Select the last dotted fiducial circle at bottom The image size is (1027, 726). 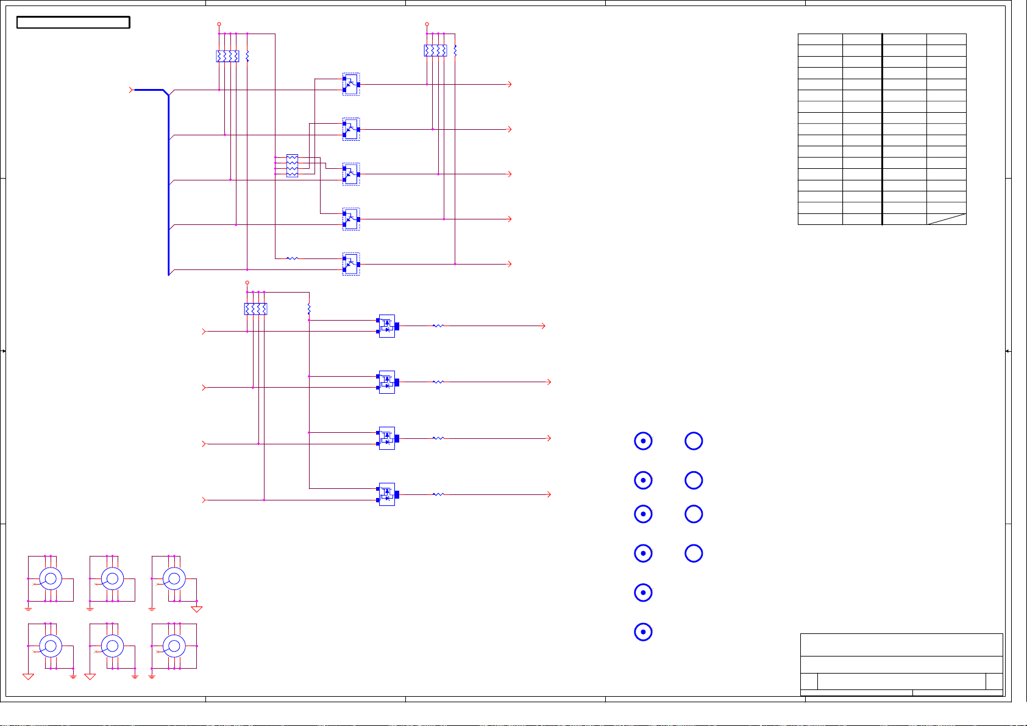point(643,632)
